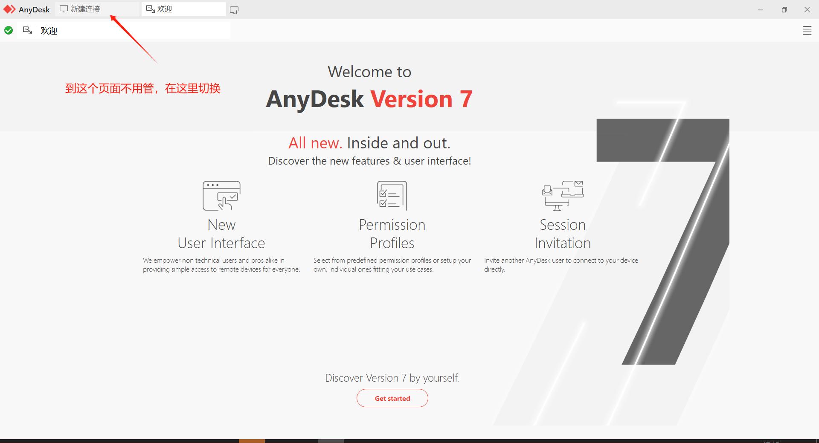Open a new session tab icon
Image resolution: width=819 pixels, height=443 pixels.
tap(234, 10)
